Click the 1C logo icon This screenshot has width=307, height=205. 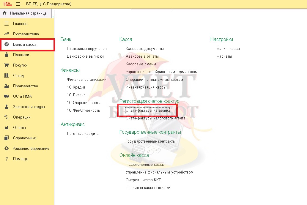(x=7, y=4)
